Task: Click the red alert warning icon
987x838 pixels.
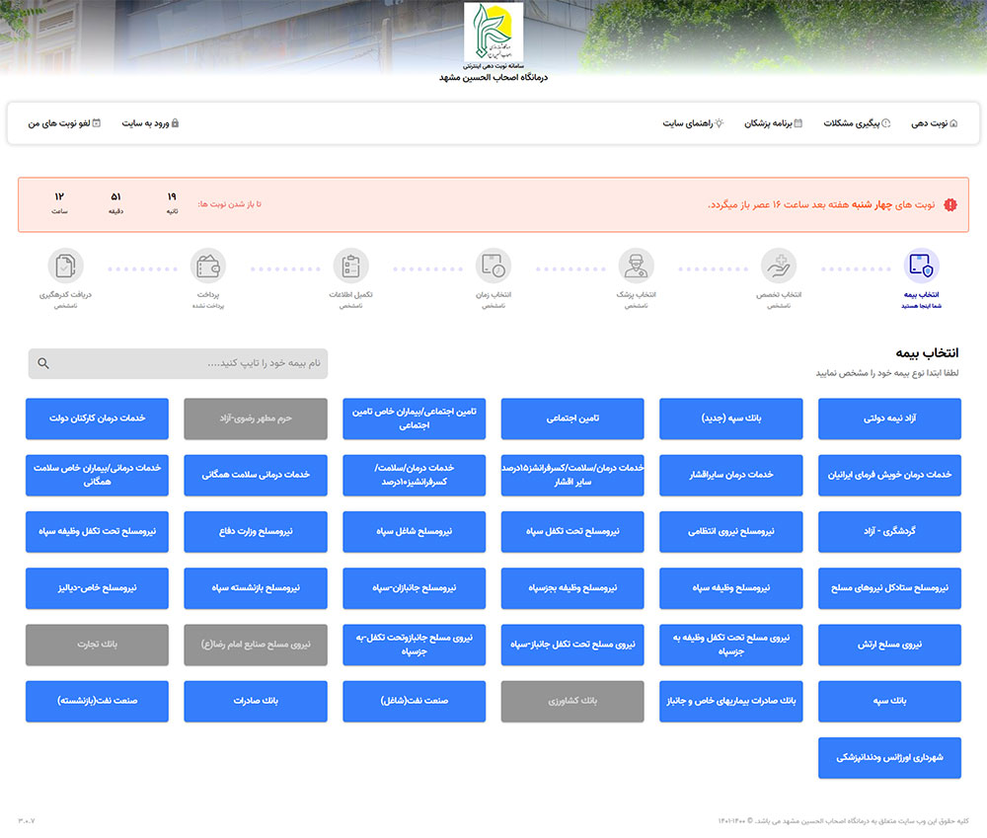Action: pos(950,204)
